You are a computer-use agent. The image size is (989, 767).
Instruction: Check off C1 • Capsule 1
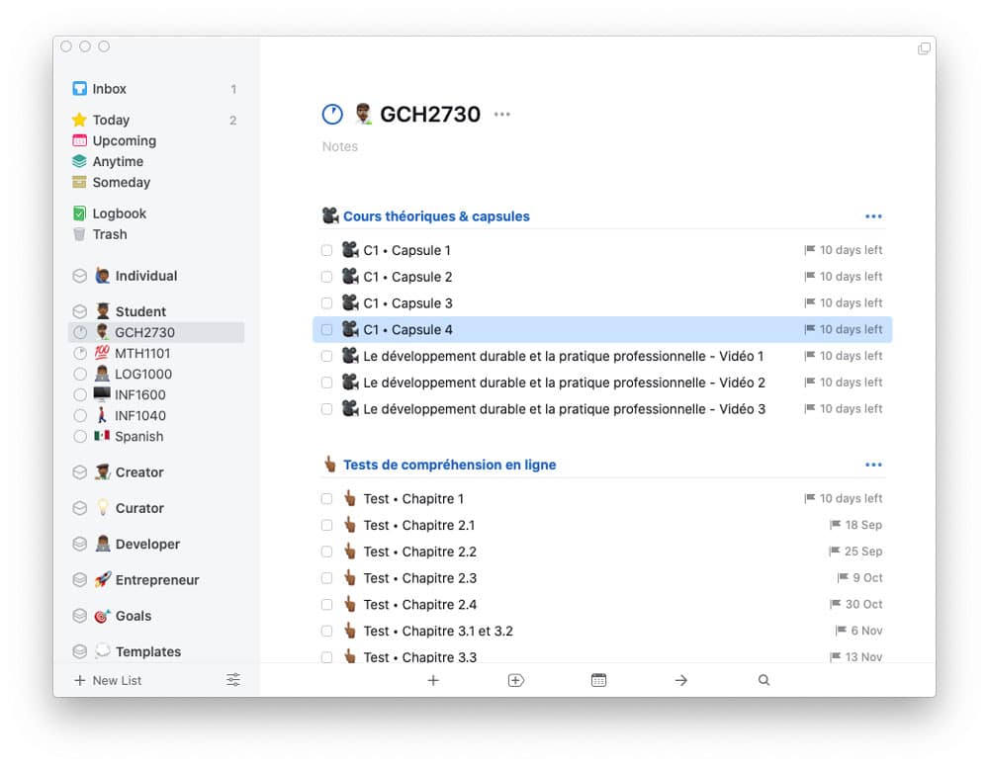click(326, 250)
